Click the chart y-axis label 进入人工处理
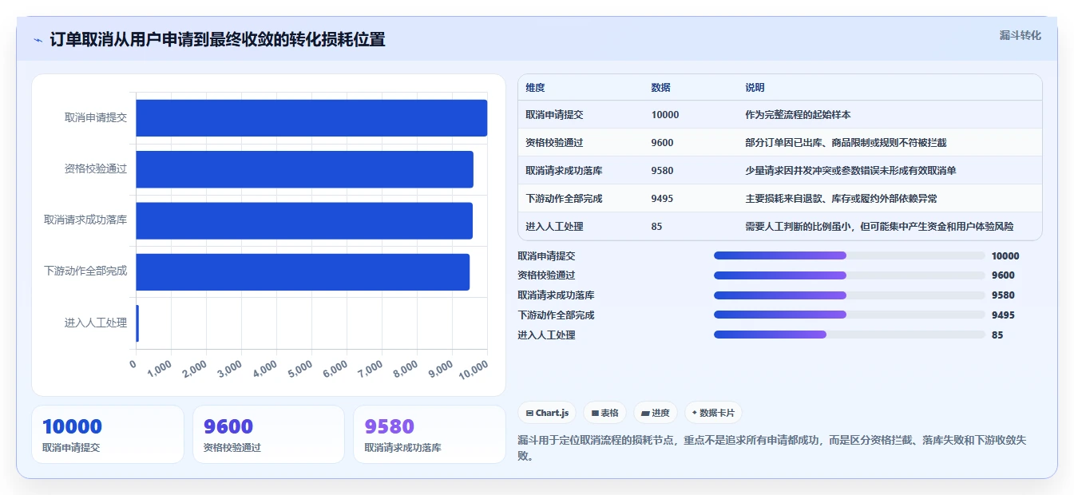This screenshot has width=1074, height=495. point(96,323)
